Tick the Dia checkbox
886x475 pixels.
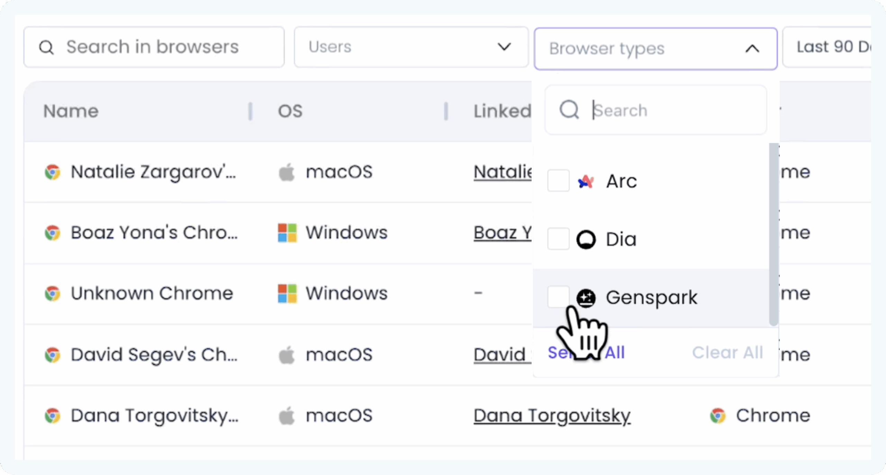tap(558, 239)
